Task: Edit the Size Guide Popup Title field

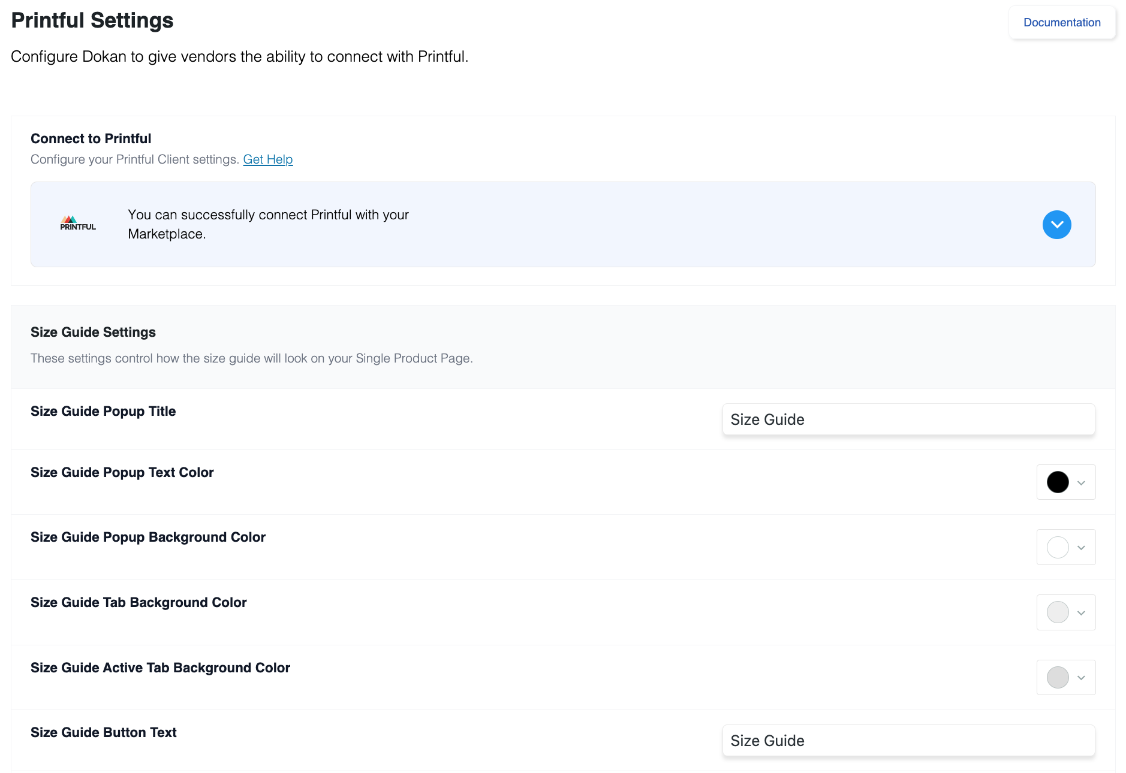Action: 908,419
